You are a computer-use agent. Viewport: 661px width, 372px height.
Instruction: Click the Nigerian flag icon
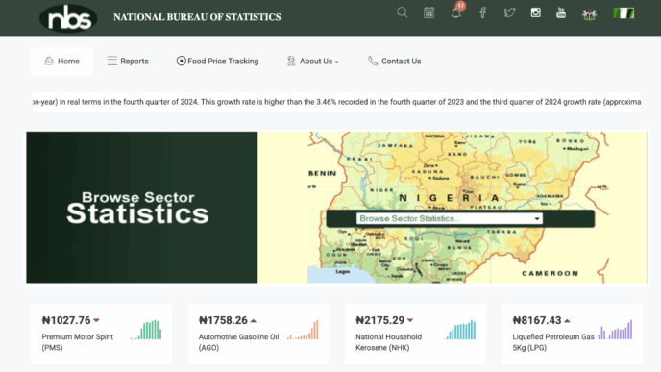[x=624, y=13]
